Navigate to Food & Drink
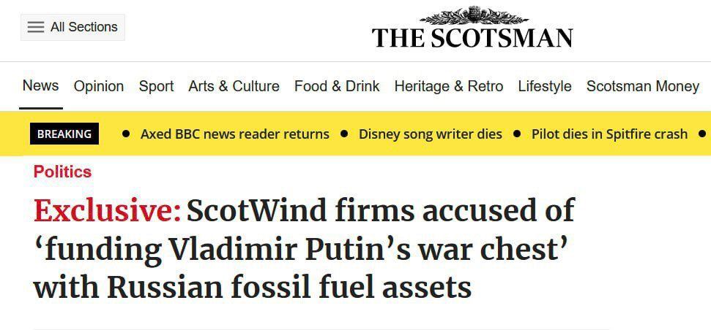The height and width of the screenshot is (330, 711). tap(337, 86)
